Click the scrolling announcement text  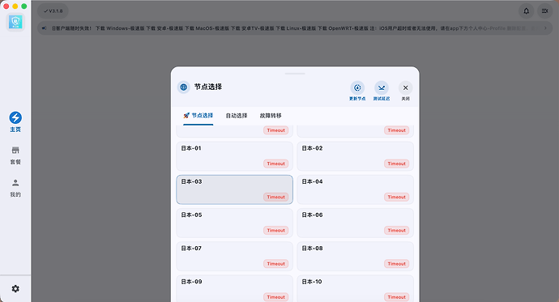click(295, 28)
